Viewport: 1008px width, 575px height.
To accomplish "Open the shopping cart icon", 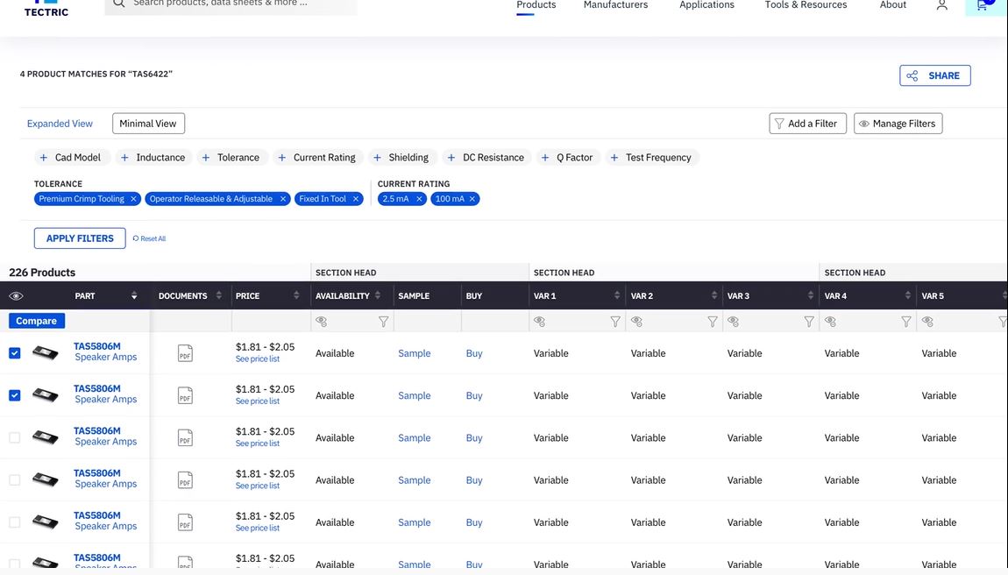I will (983, 5).
